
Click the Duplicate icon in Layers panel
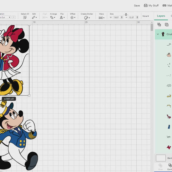(x=167, y=24)
